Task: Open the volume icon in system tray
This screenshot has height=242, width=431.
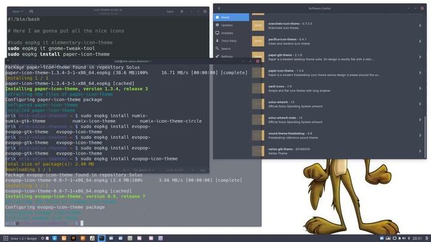Action: point(404,238)
